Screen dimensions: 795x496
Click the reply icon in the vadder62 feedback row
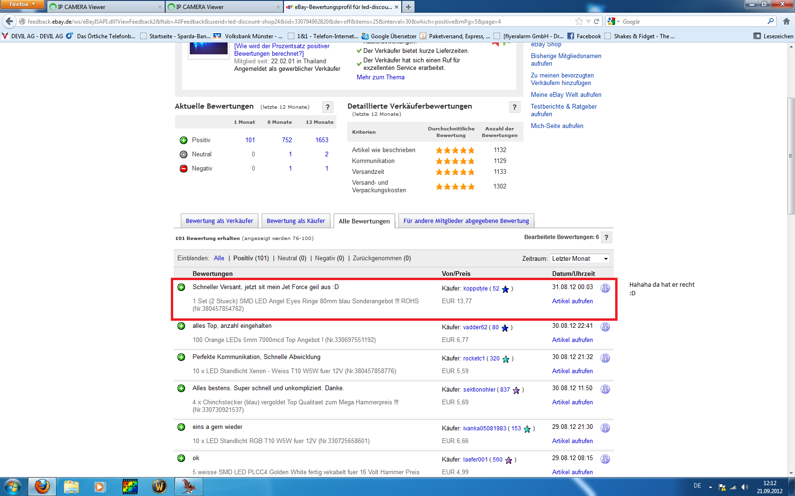click(605, 327)
